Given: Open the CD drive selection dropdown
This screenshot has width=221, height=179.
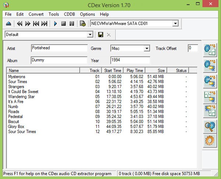Looking at the screenshot, I should pyautogui.click(x=175, y=24).
